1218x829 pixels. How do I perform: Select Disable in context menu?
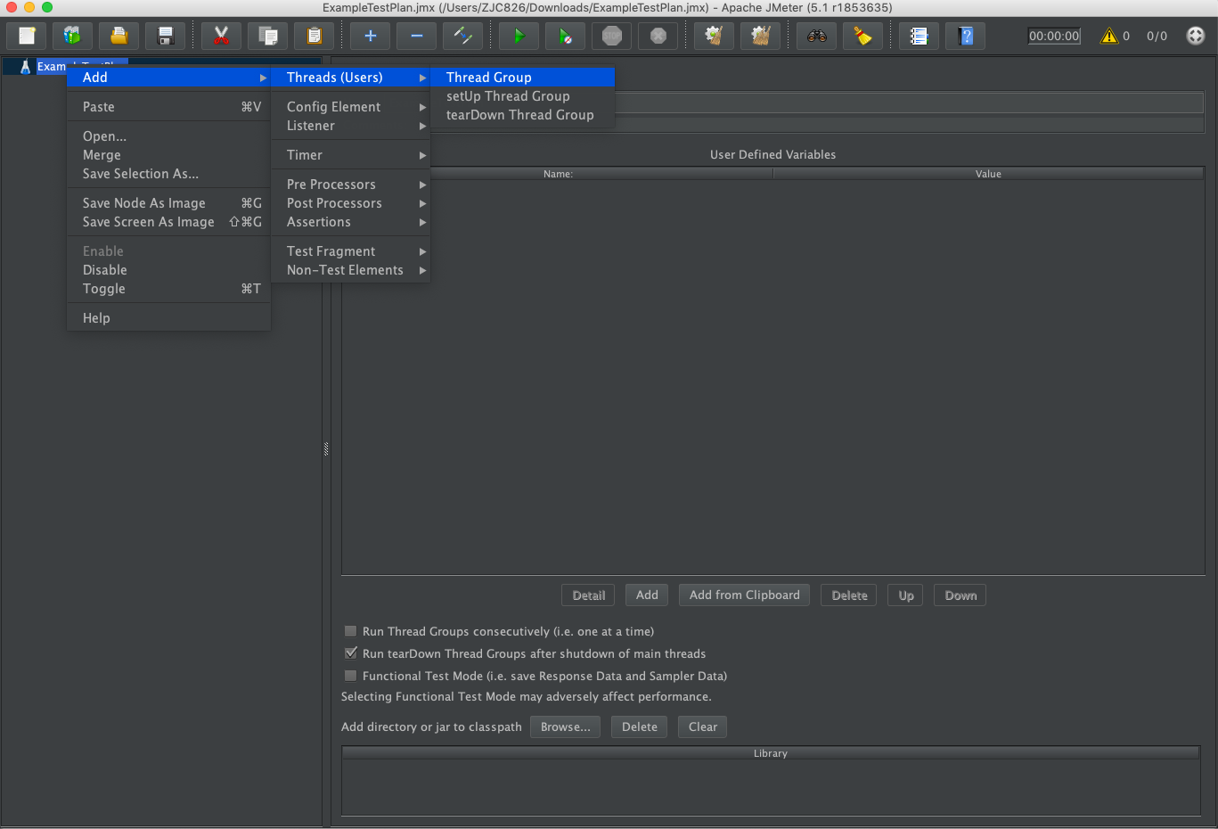[x=168, y=270]
